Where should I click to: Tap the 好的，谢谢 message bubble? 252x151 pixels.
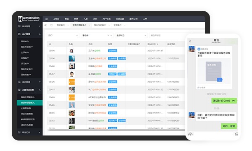[x=229, y=126]
